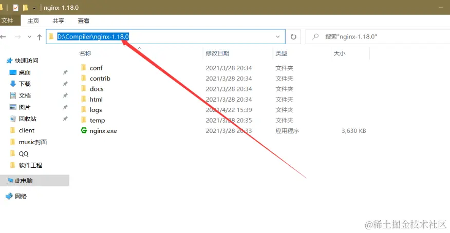Click the 3,630 KB size value
This screenshot has width=450, height=233.
(353, 131)
